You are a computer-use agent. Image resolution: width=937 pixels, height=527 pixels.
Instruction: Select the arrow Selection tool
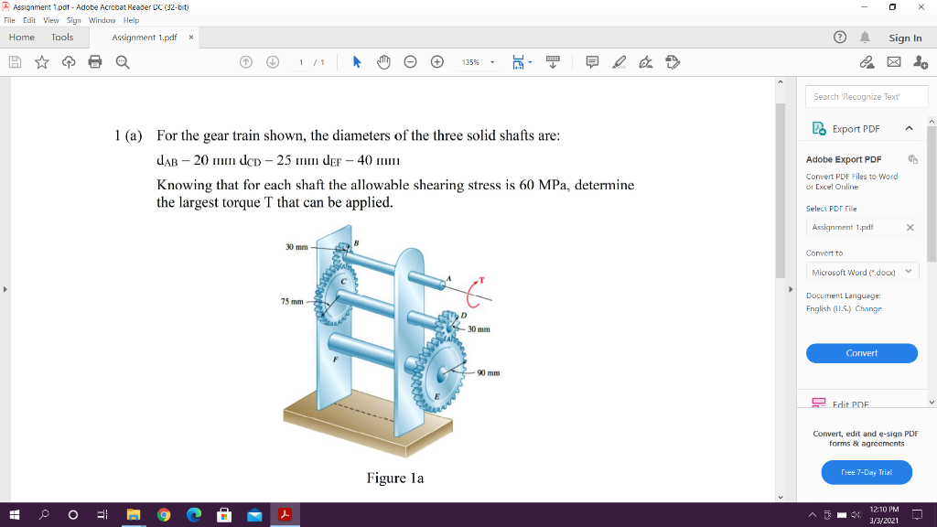[x=357, y=62]
